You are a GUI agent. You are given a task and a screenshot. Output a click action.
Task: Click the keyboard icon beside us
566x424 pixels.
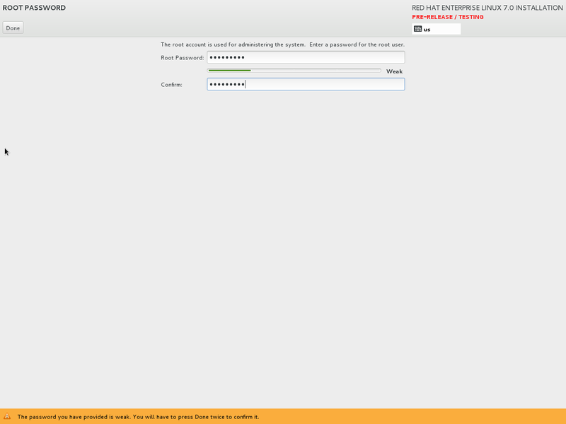[x=417, y=29]
